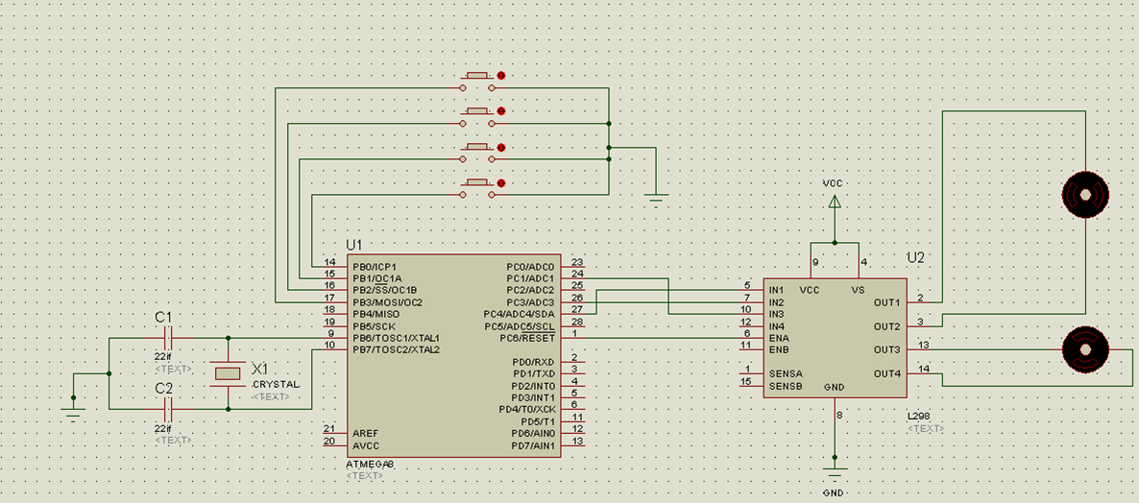Click the PC0/ADC0 pin label
The height and width of the screenshot is (503, 1139).
pyautogui.click(x=530, y=267)
